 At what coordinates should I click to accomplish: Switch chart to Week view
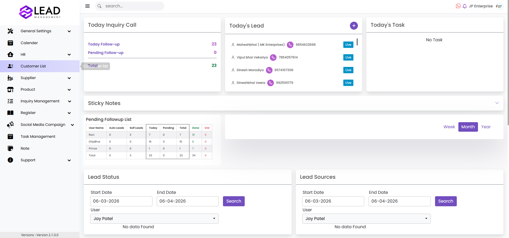[449, 127]
